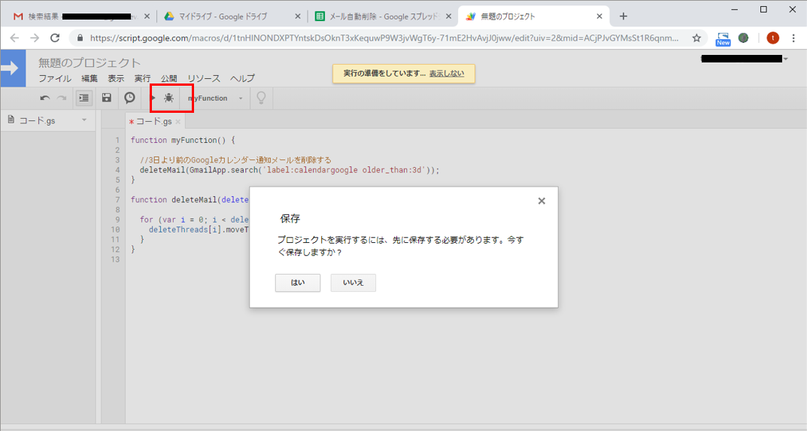Toggle the indent formatting icon

pyautogui.click(x=84, y=98)
